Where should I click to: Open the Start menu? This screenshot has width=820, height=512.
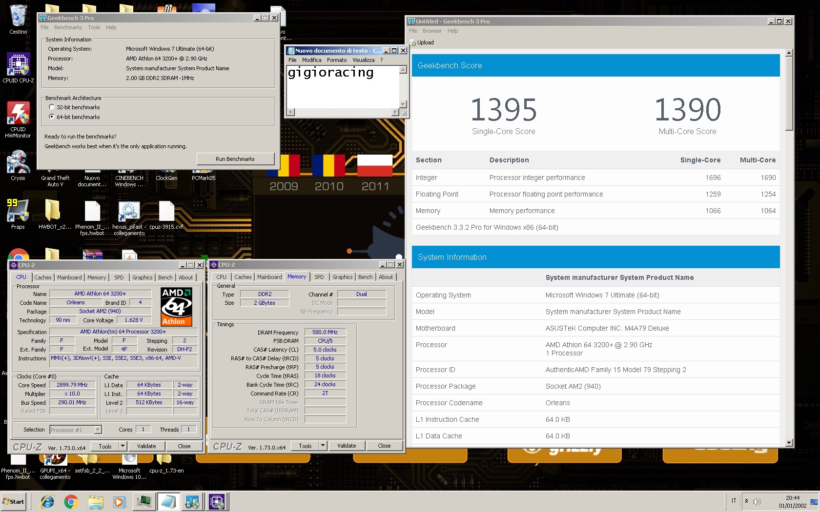[x=14, y=502]
